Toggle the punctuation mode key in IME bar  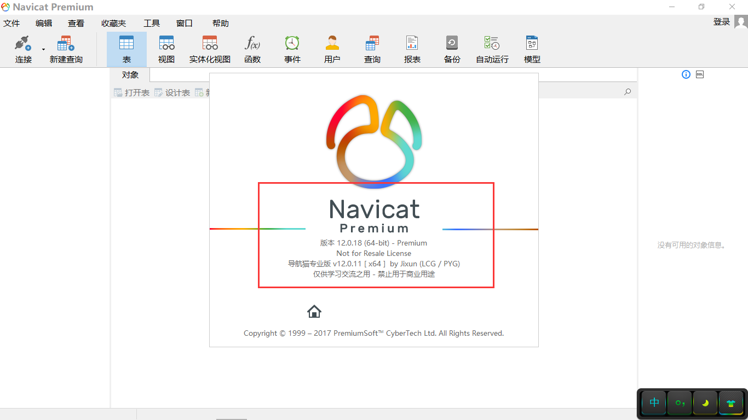(680, 403)
